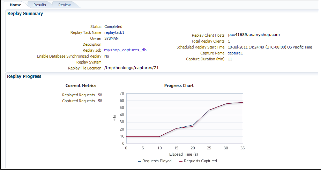321x171 pixels.
Task: Open the Review tab
Action: coord(65,5)
